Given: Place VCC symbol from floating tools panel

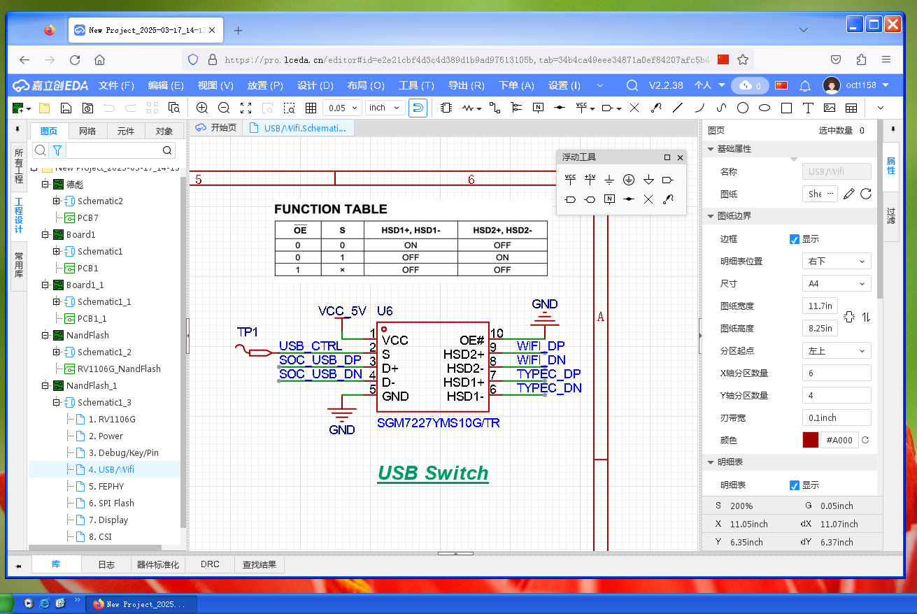Looking at the screenshot, I should [x=570, y=180].
